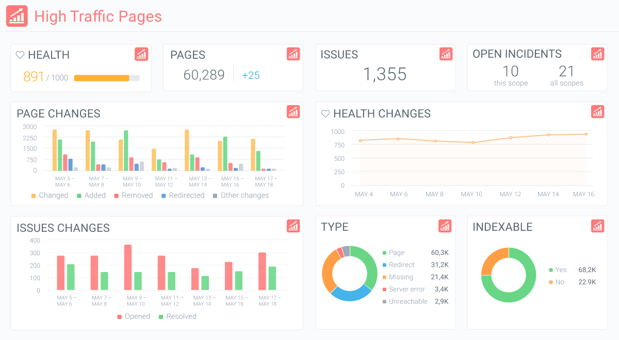Open the chart icon on ISSUES CHANGES panel
The width and height of the screenshot is (619, 340).
[293, 226]
